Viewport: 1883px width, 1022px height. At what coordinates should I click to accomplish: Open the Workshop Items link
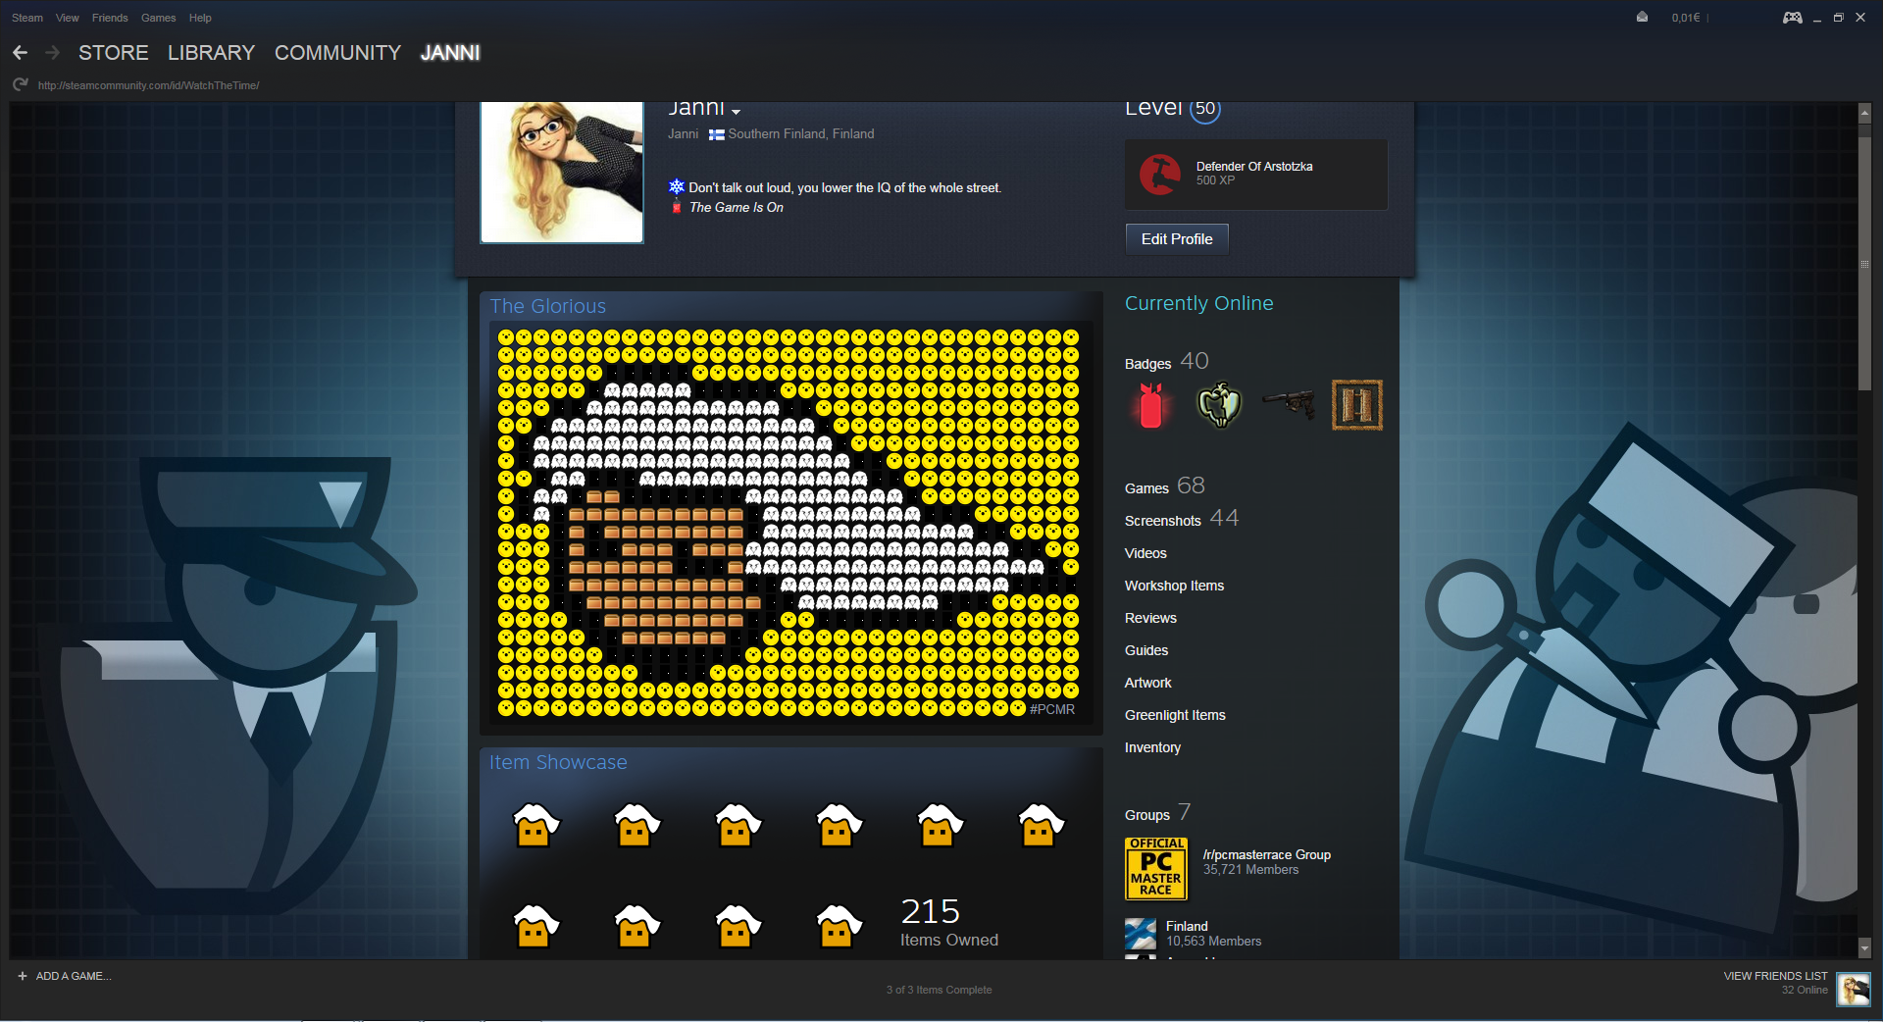coord(1174,586)
